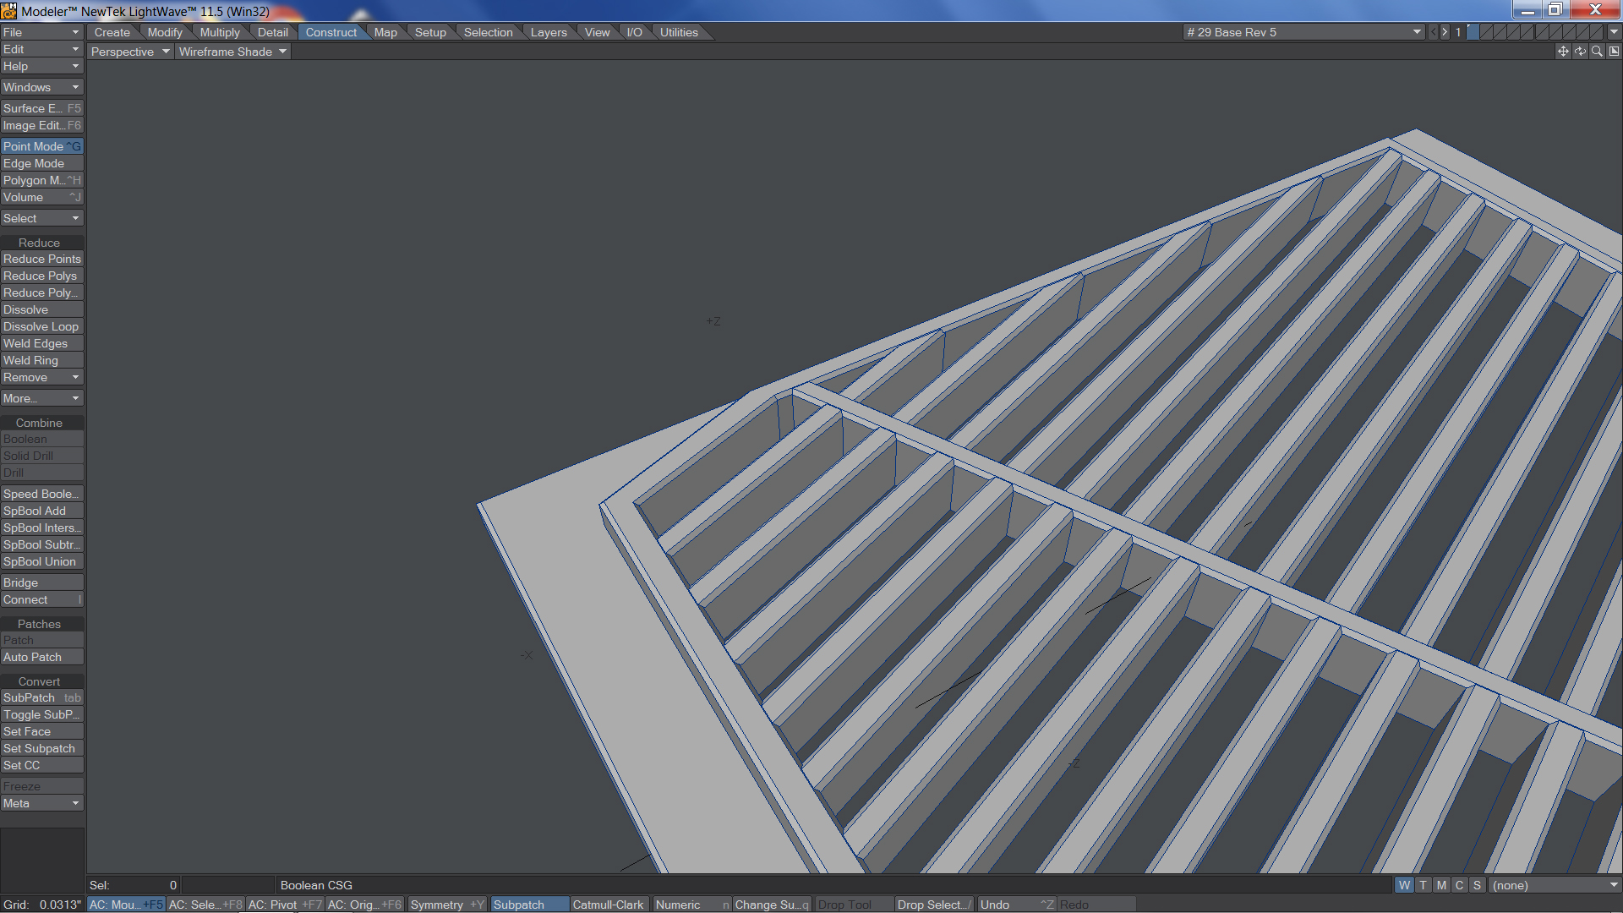This screenshot has width=1623, height=913.
Task: Open the File dropdown menu
Action: tap(41, 32)
